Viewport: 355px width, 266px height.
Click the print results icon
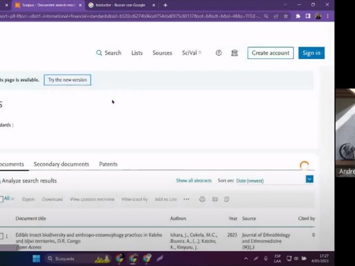[x=202, y=199]
